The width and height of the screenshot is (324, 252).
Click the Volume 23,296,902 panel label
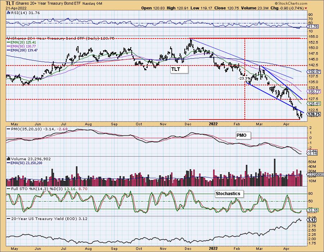pos(31,159)
